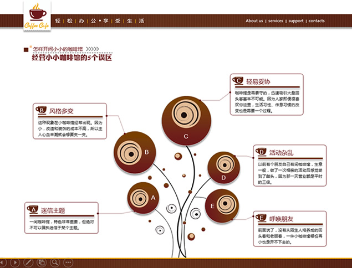Viewport: 352px width, 268px height.
Task: Click the coffee cup icon marked A
Action: pos(33,209)
